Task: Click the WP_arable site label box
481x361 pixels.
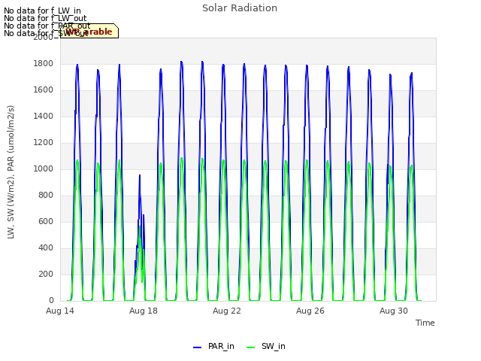Action: pos(89,31)
